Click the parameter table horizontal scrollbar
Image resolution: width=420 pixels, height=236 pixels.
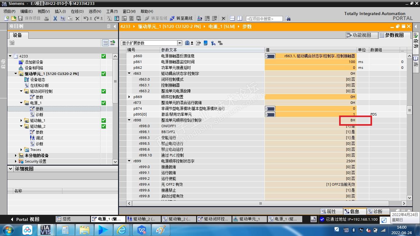point(260,203)
